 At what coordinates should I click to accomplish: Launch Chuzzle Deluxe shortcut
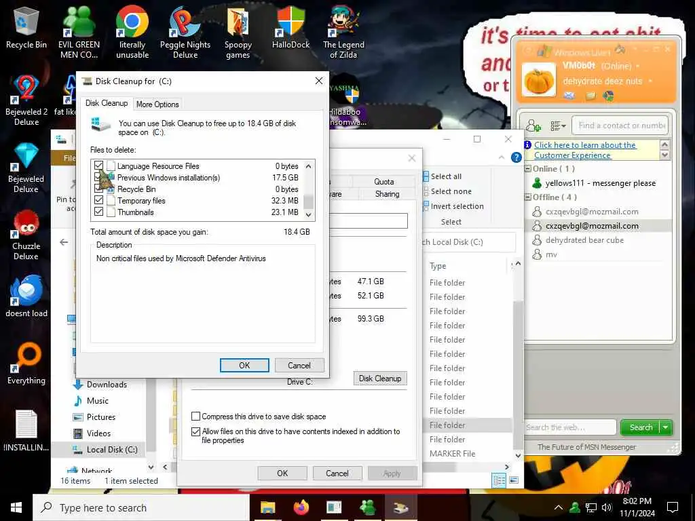click(x=26, y=235)
